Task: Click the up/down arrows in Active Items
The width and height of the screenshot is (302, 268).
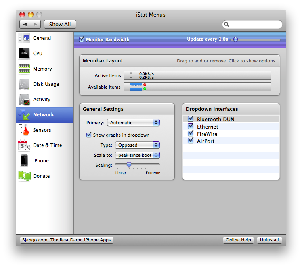Action: [x=131, y=75]
